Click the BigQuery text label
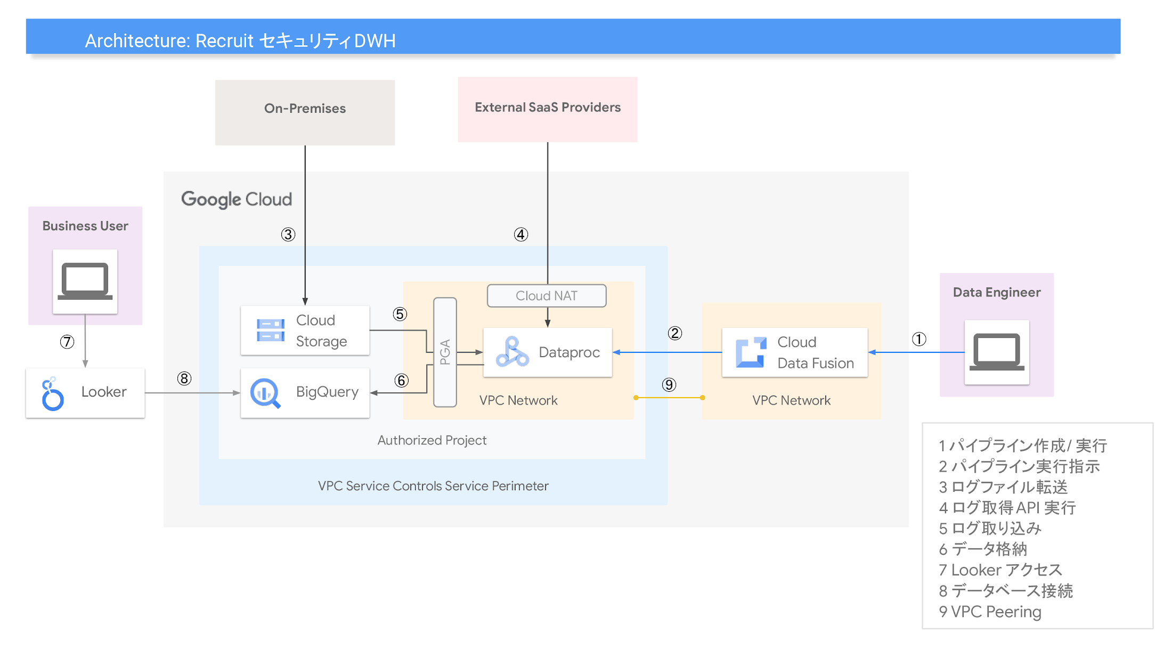Image resolution: width=1172 pixels, height=659 pixels. [327, 392]
